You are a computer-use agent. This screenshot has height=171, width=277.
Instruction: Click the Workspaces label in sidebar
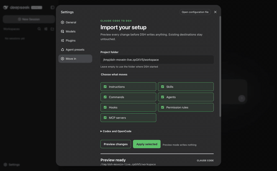click(11, 29)
